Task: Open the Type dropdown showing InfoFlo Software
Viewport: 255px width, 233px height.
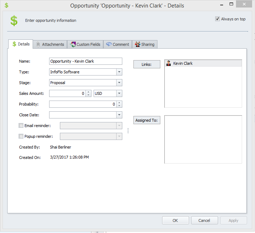Action: pyautogui.click(x=119, y=72)
